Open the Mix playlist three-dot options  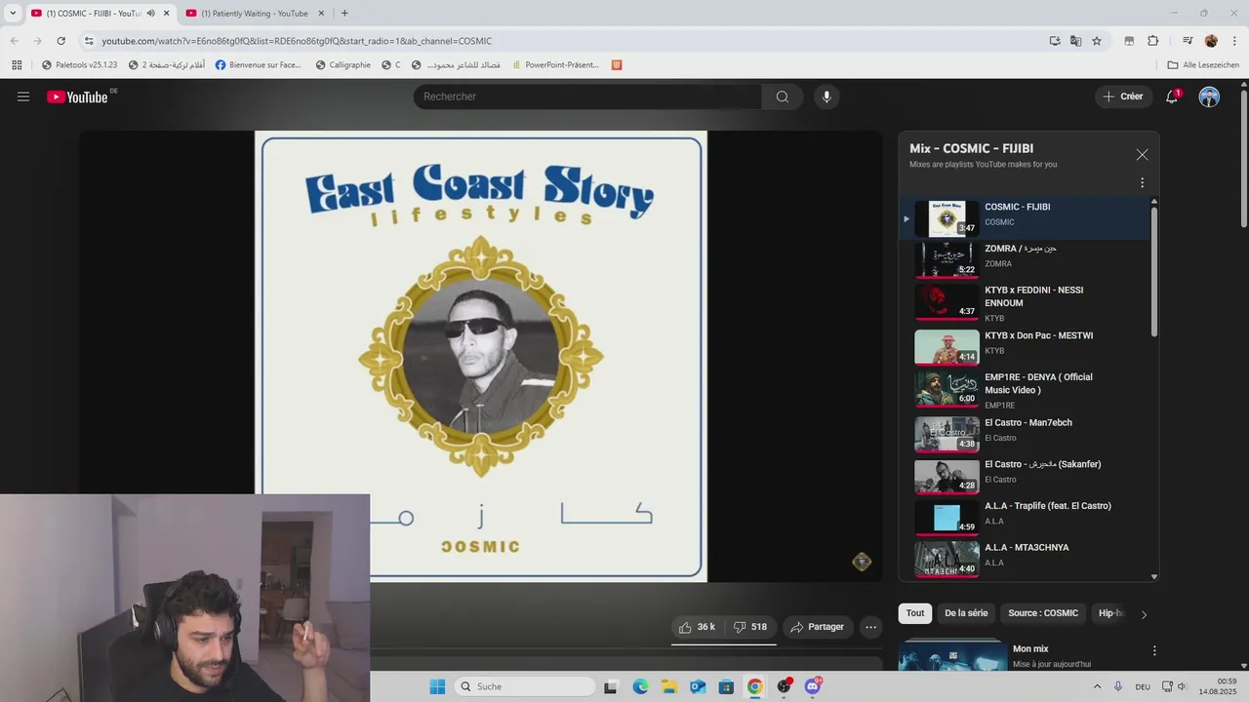[x=1142, y=182]
